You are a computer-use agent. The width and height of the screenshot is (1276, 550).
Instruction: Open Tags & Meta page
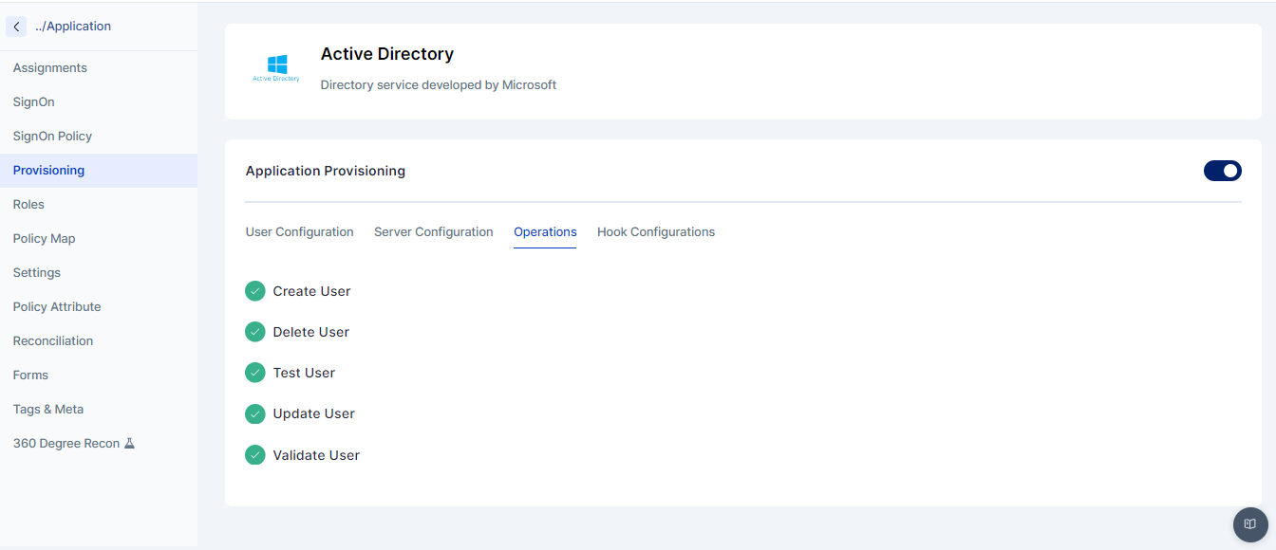tap(48, 410)
